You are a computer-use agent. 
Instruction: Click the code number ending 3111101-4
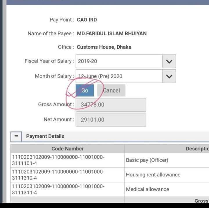coord(58,160)
